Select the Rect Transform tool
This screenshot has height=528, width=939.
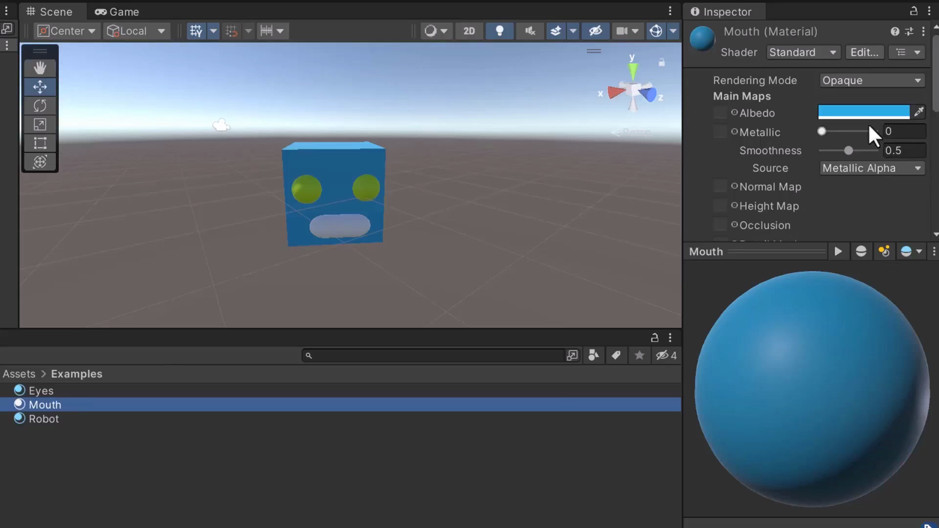coord(40,143)
